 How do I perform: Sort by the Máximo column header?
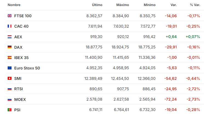[123, 5]
